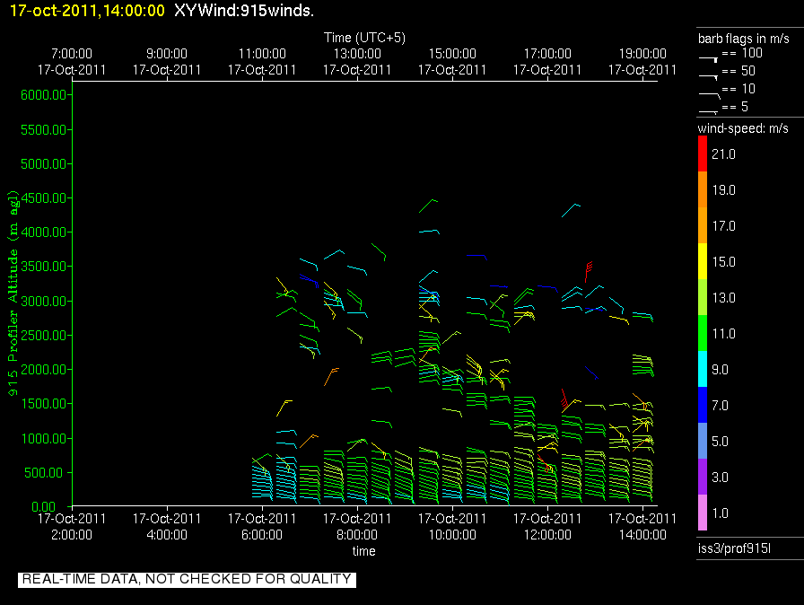Click the barb flag symbol for 50 m/s
The height and width of the screenshot is (605, 804).
(709, 77)
